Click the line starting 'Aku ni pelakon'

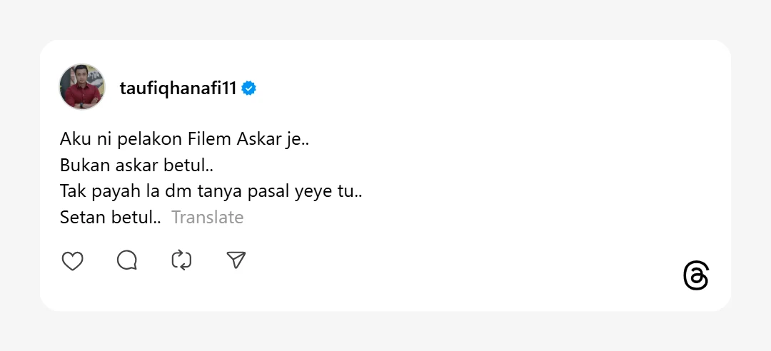coord(184,139)
